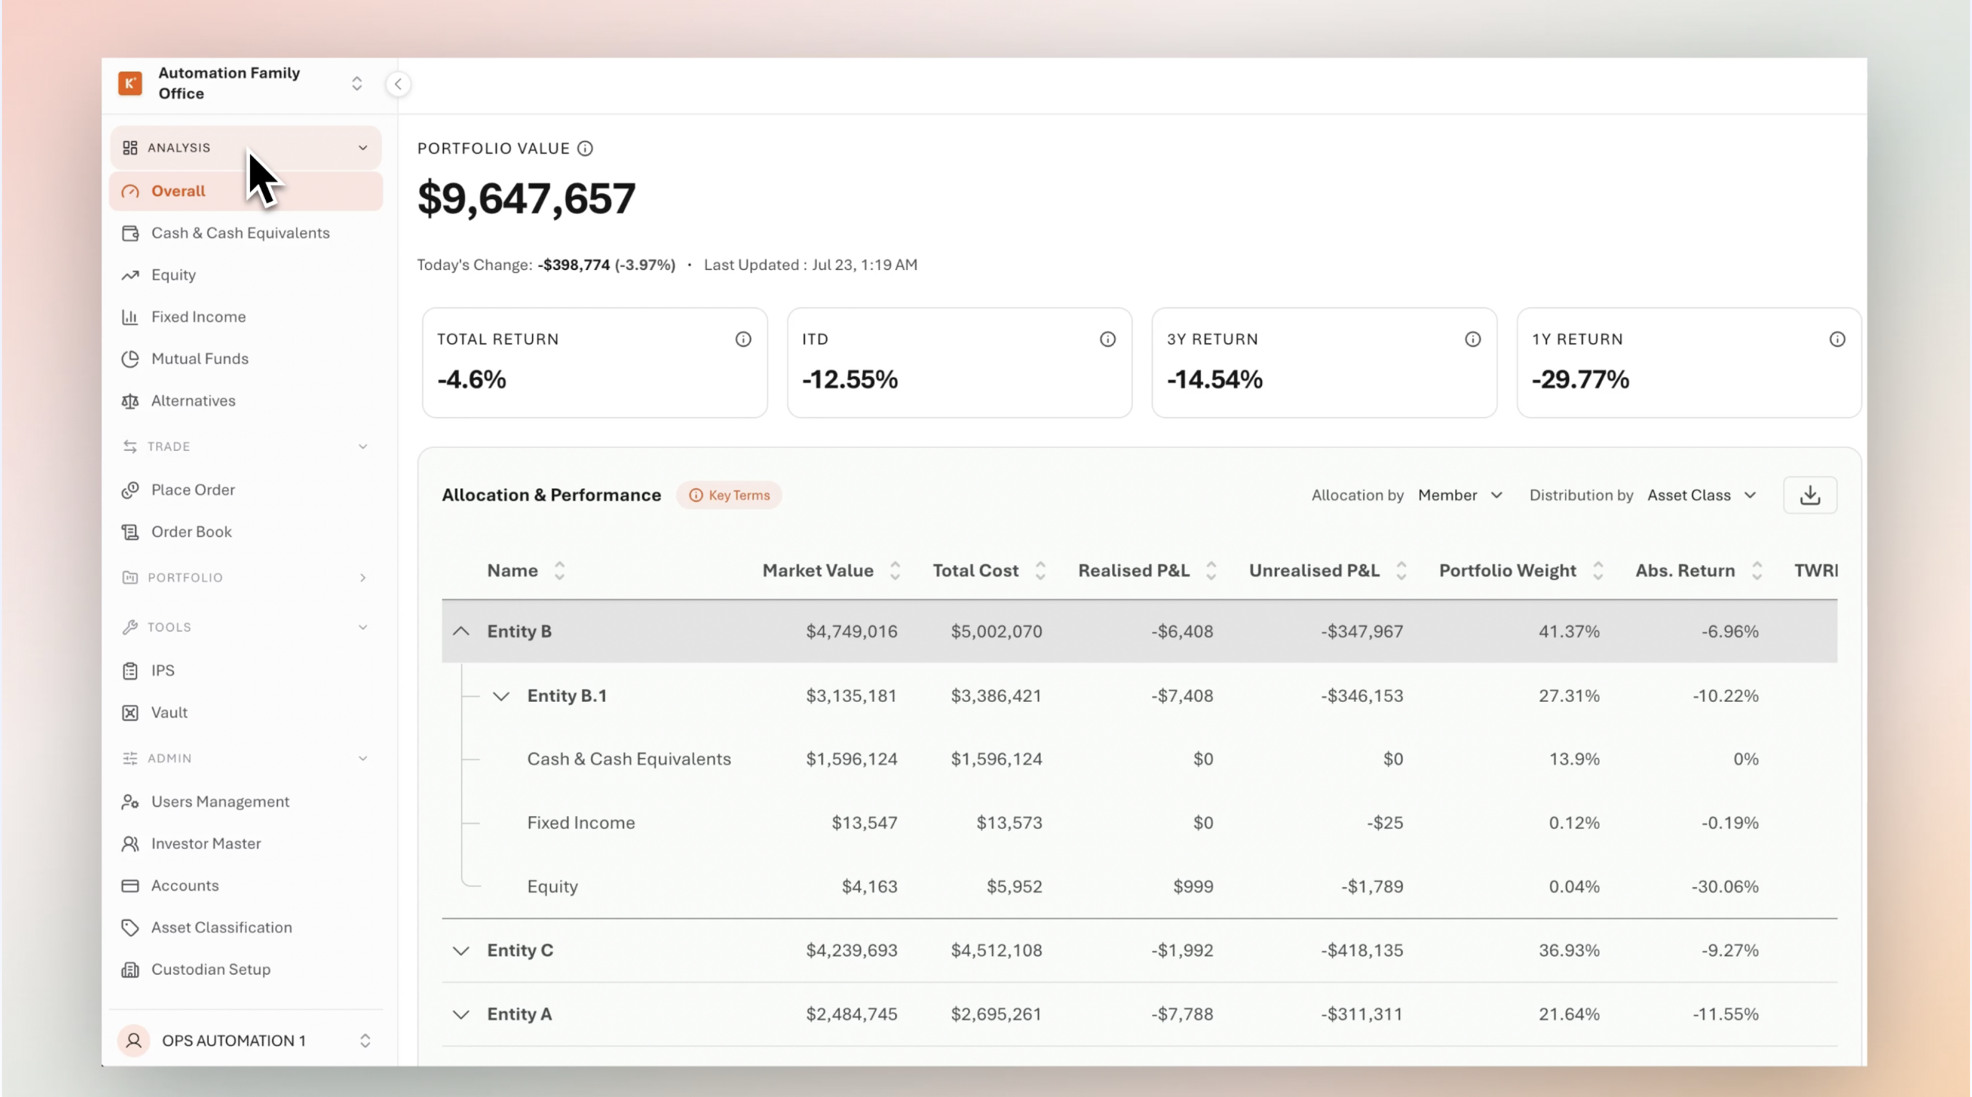This screenshot has height=1097, width=1972.
Task: Sort the table by Total Cost
Action: 1040,572
